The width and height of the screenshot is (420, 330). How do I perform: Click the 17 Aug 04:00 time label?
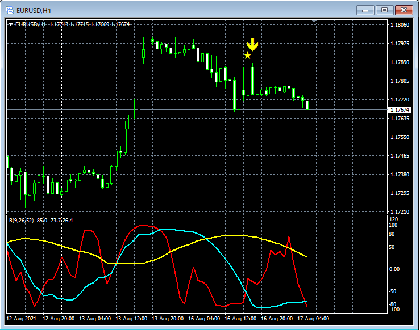point(313,319)
